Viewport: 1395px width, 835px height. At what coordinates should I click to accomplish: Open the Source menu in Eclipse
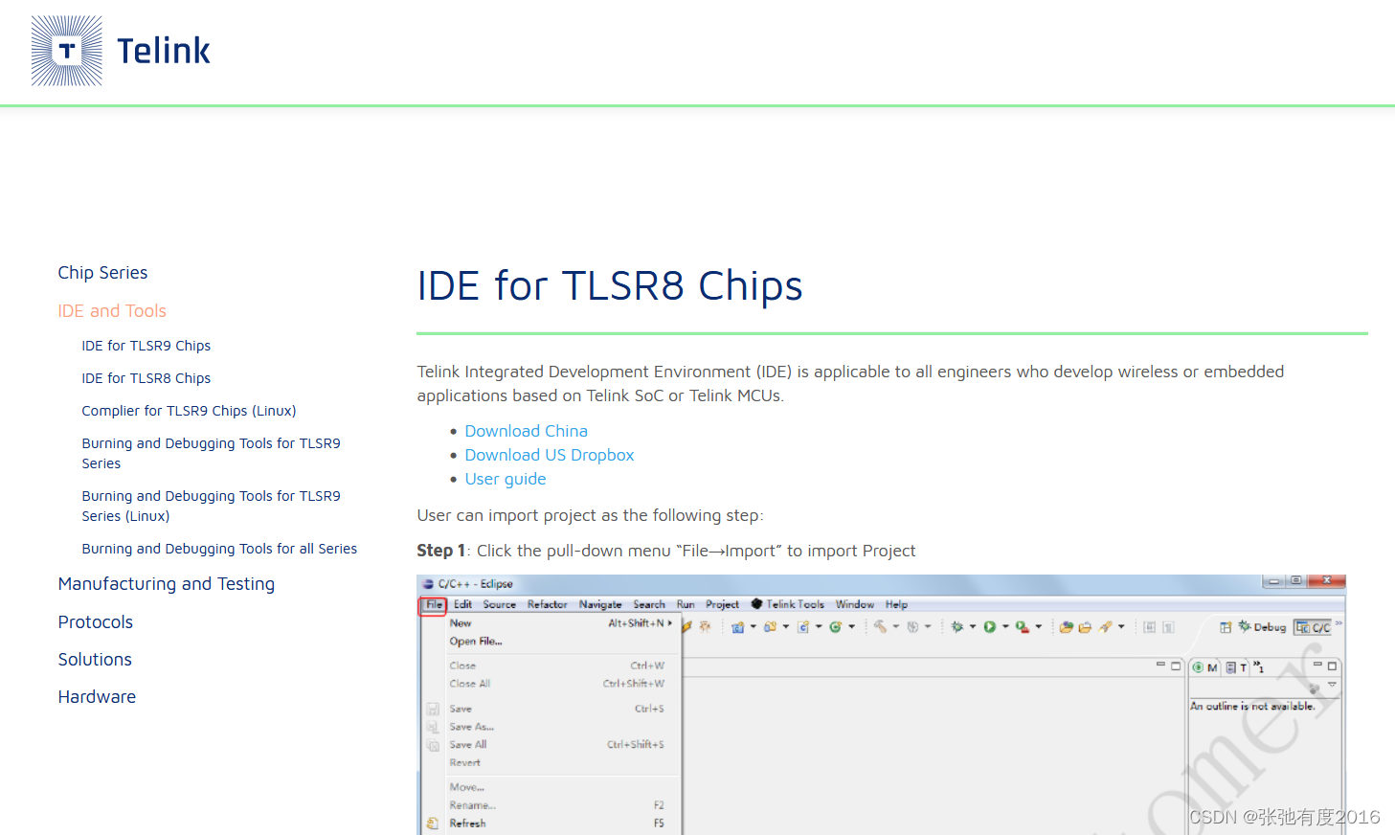point(500,605)
